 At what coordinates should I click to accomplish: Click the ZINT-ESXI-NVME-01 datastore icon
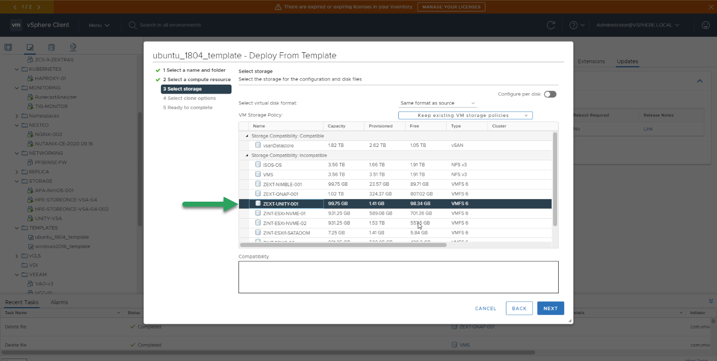[x=258, y=213]
